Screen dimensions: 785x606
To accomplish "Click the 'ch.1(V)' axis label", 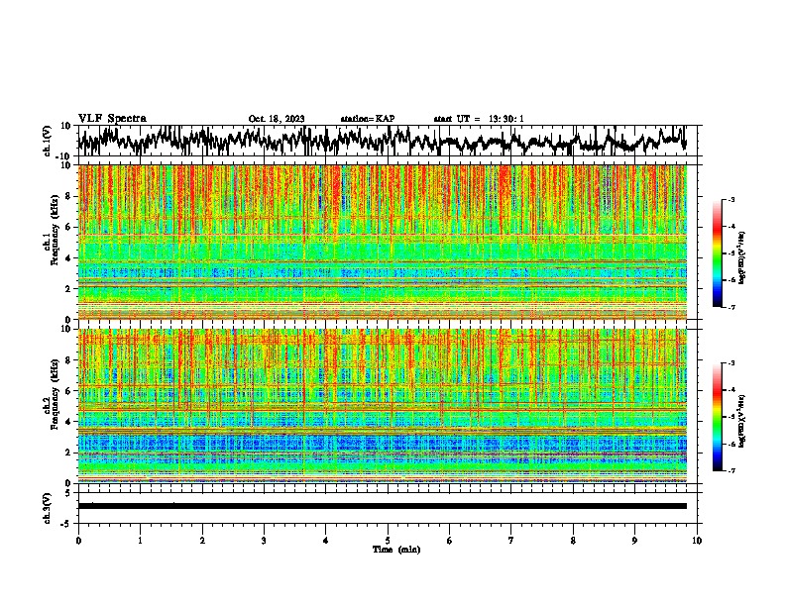I will pyautogui.click(x=48, y=141).
